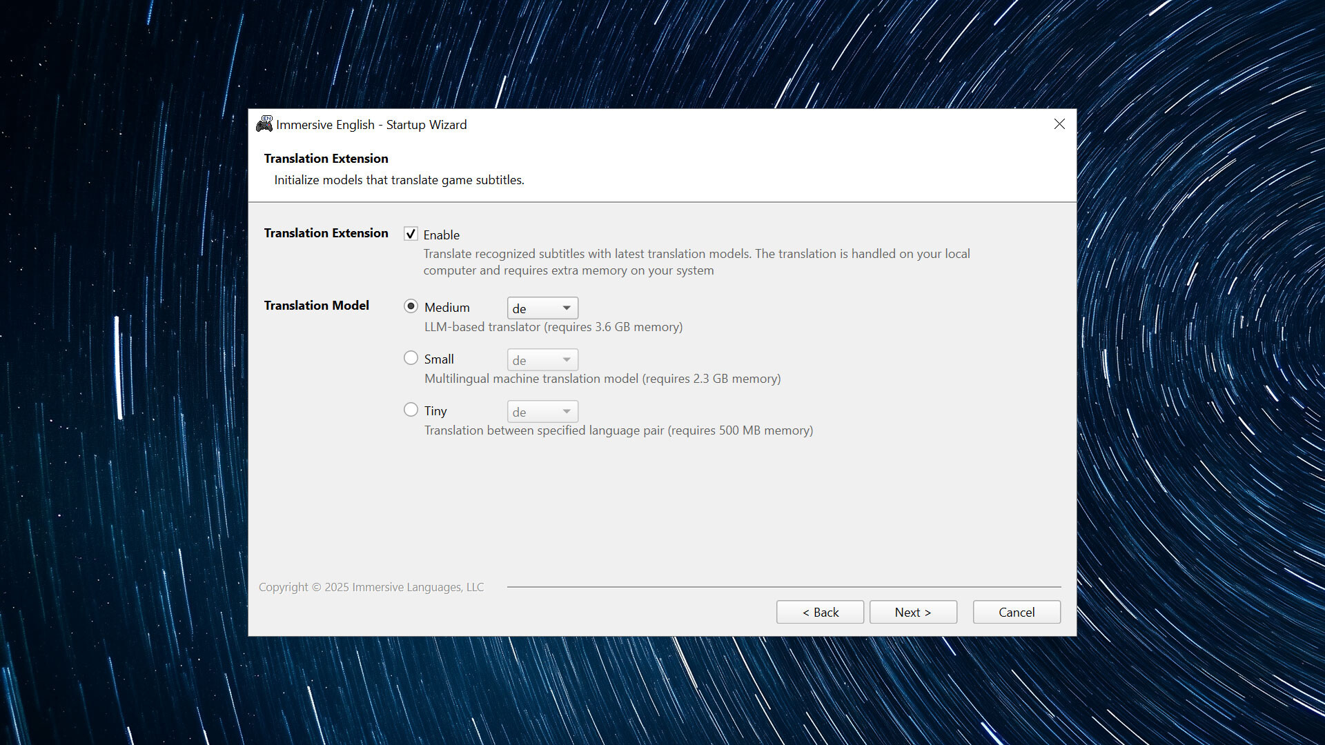Open the Small model language dropdown
Screen dimensions: 1325x745
(x=542, y=359)
